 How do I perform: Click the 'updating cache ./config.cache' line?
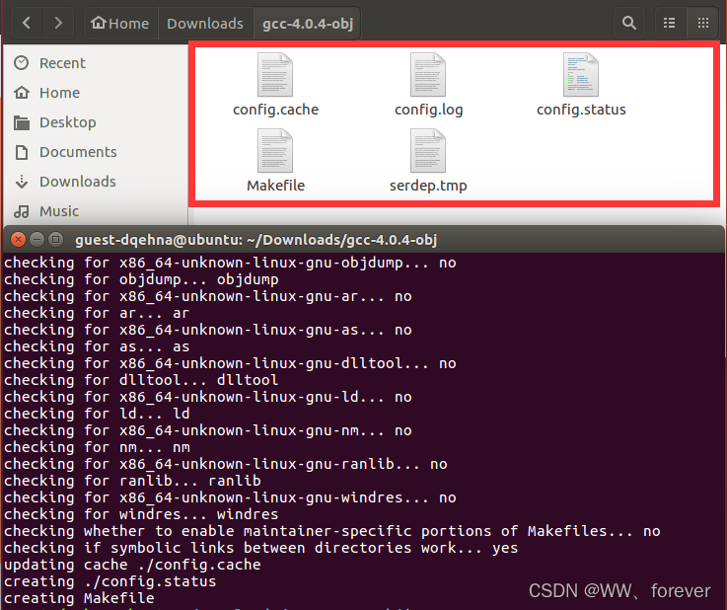[132, 565]
